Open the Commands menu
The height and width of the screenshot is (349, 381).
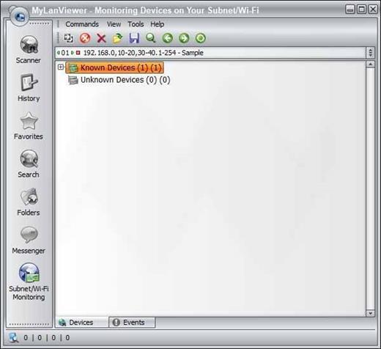[82, 24]
